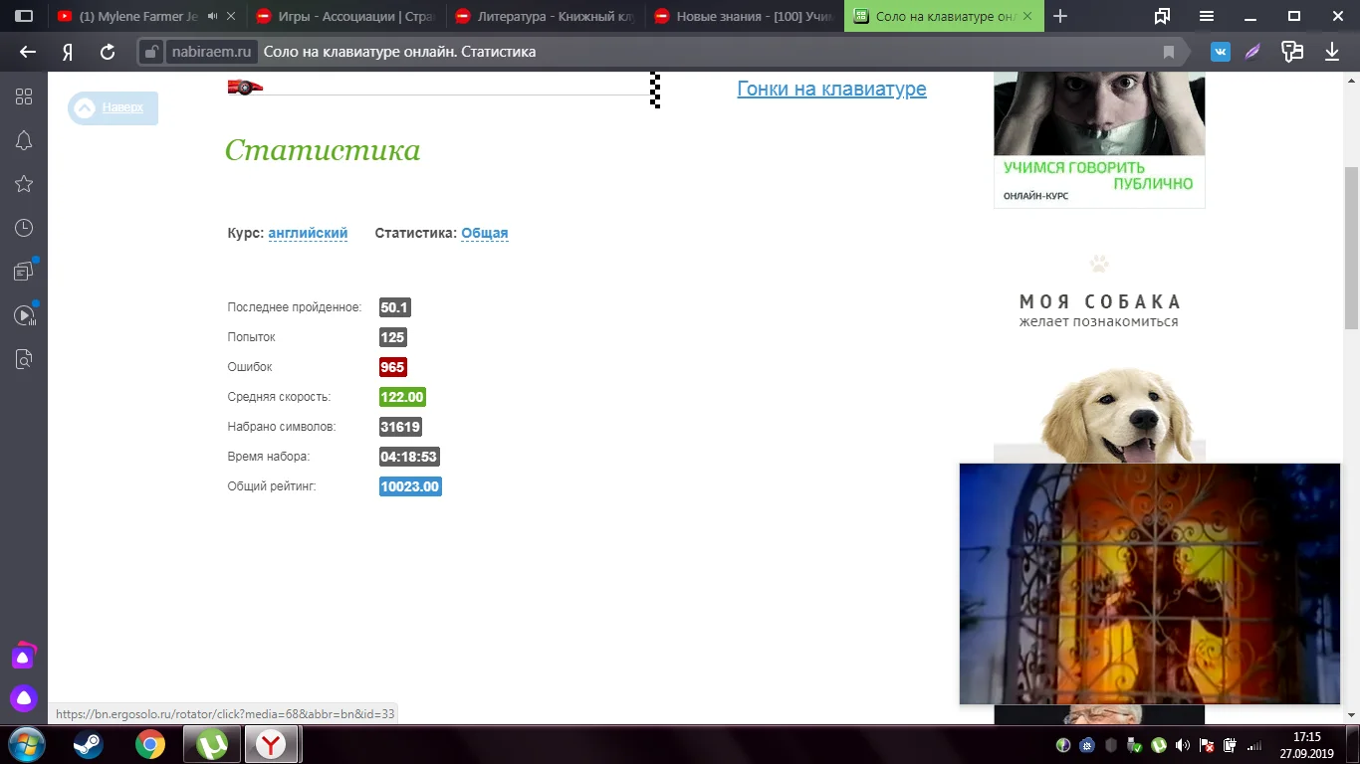The height and width of the screenshot is (764, 1360).
Task: Launch Steam from the taskbar
Action: [87, 744]
